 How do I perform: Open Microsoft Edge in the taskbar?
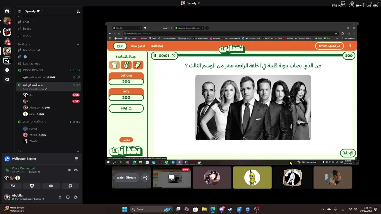coord(213,209)
